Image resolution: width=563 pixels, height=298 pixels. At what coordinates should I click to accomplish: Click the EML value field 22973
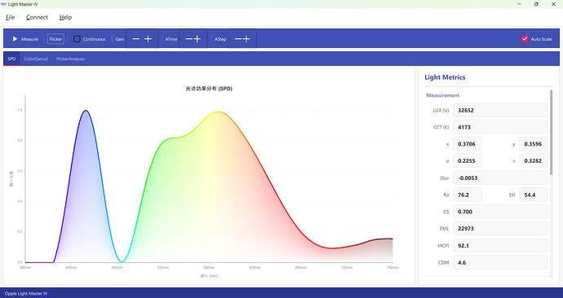(500, 229)
